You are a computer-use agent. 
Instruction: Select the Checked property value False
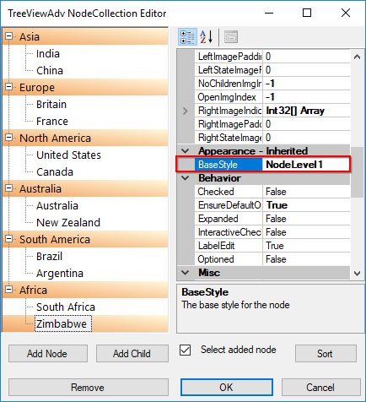point(306,192)
